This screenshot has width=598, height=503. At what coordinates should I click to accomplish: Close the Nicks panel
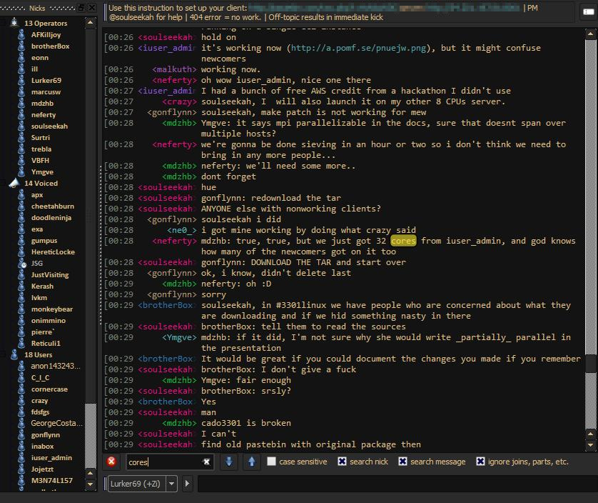tap(91, 7)
